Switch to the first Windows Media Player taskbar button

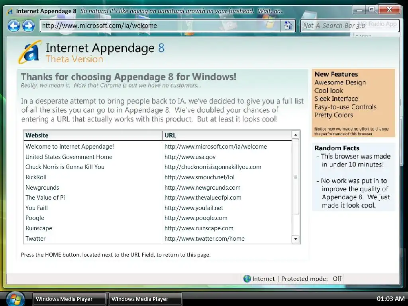coord(69,299)
